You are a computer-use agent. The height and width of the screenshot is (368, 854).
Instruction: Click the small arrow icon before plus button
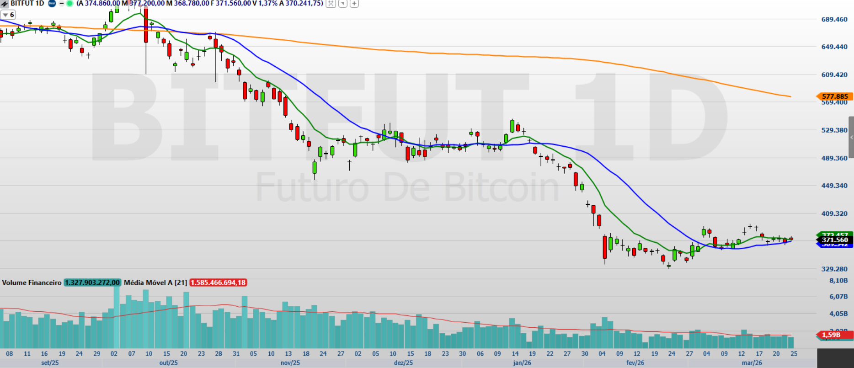342,4
